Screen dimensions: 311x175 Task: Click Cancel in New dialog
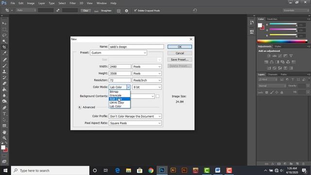coord(180,53)
